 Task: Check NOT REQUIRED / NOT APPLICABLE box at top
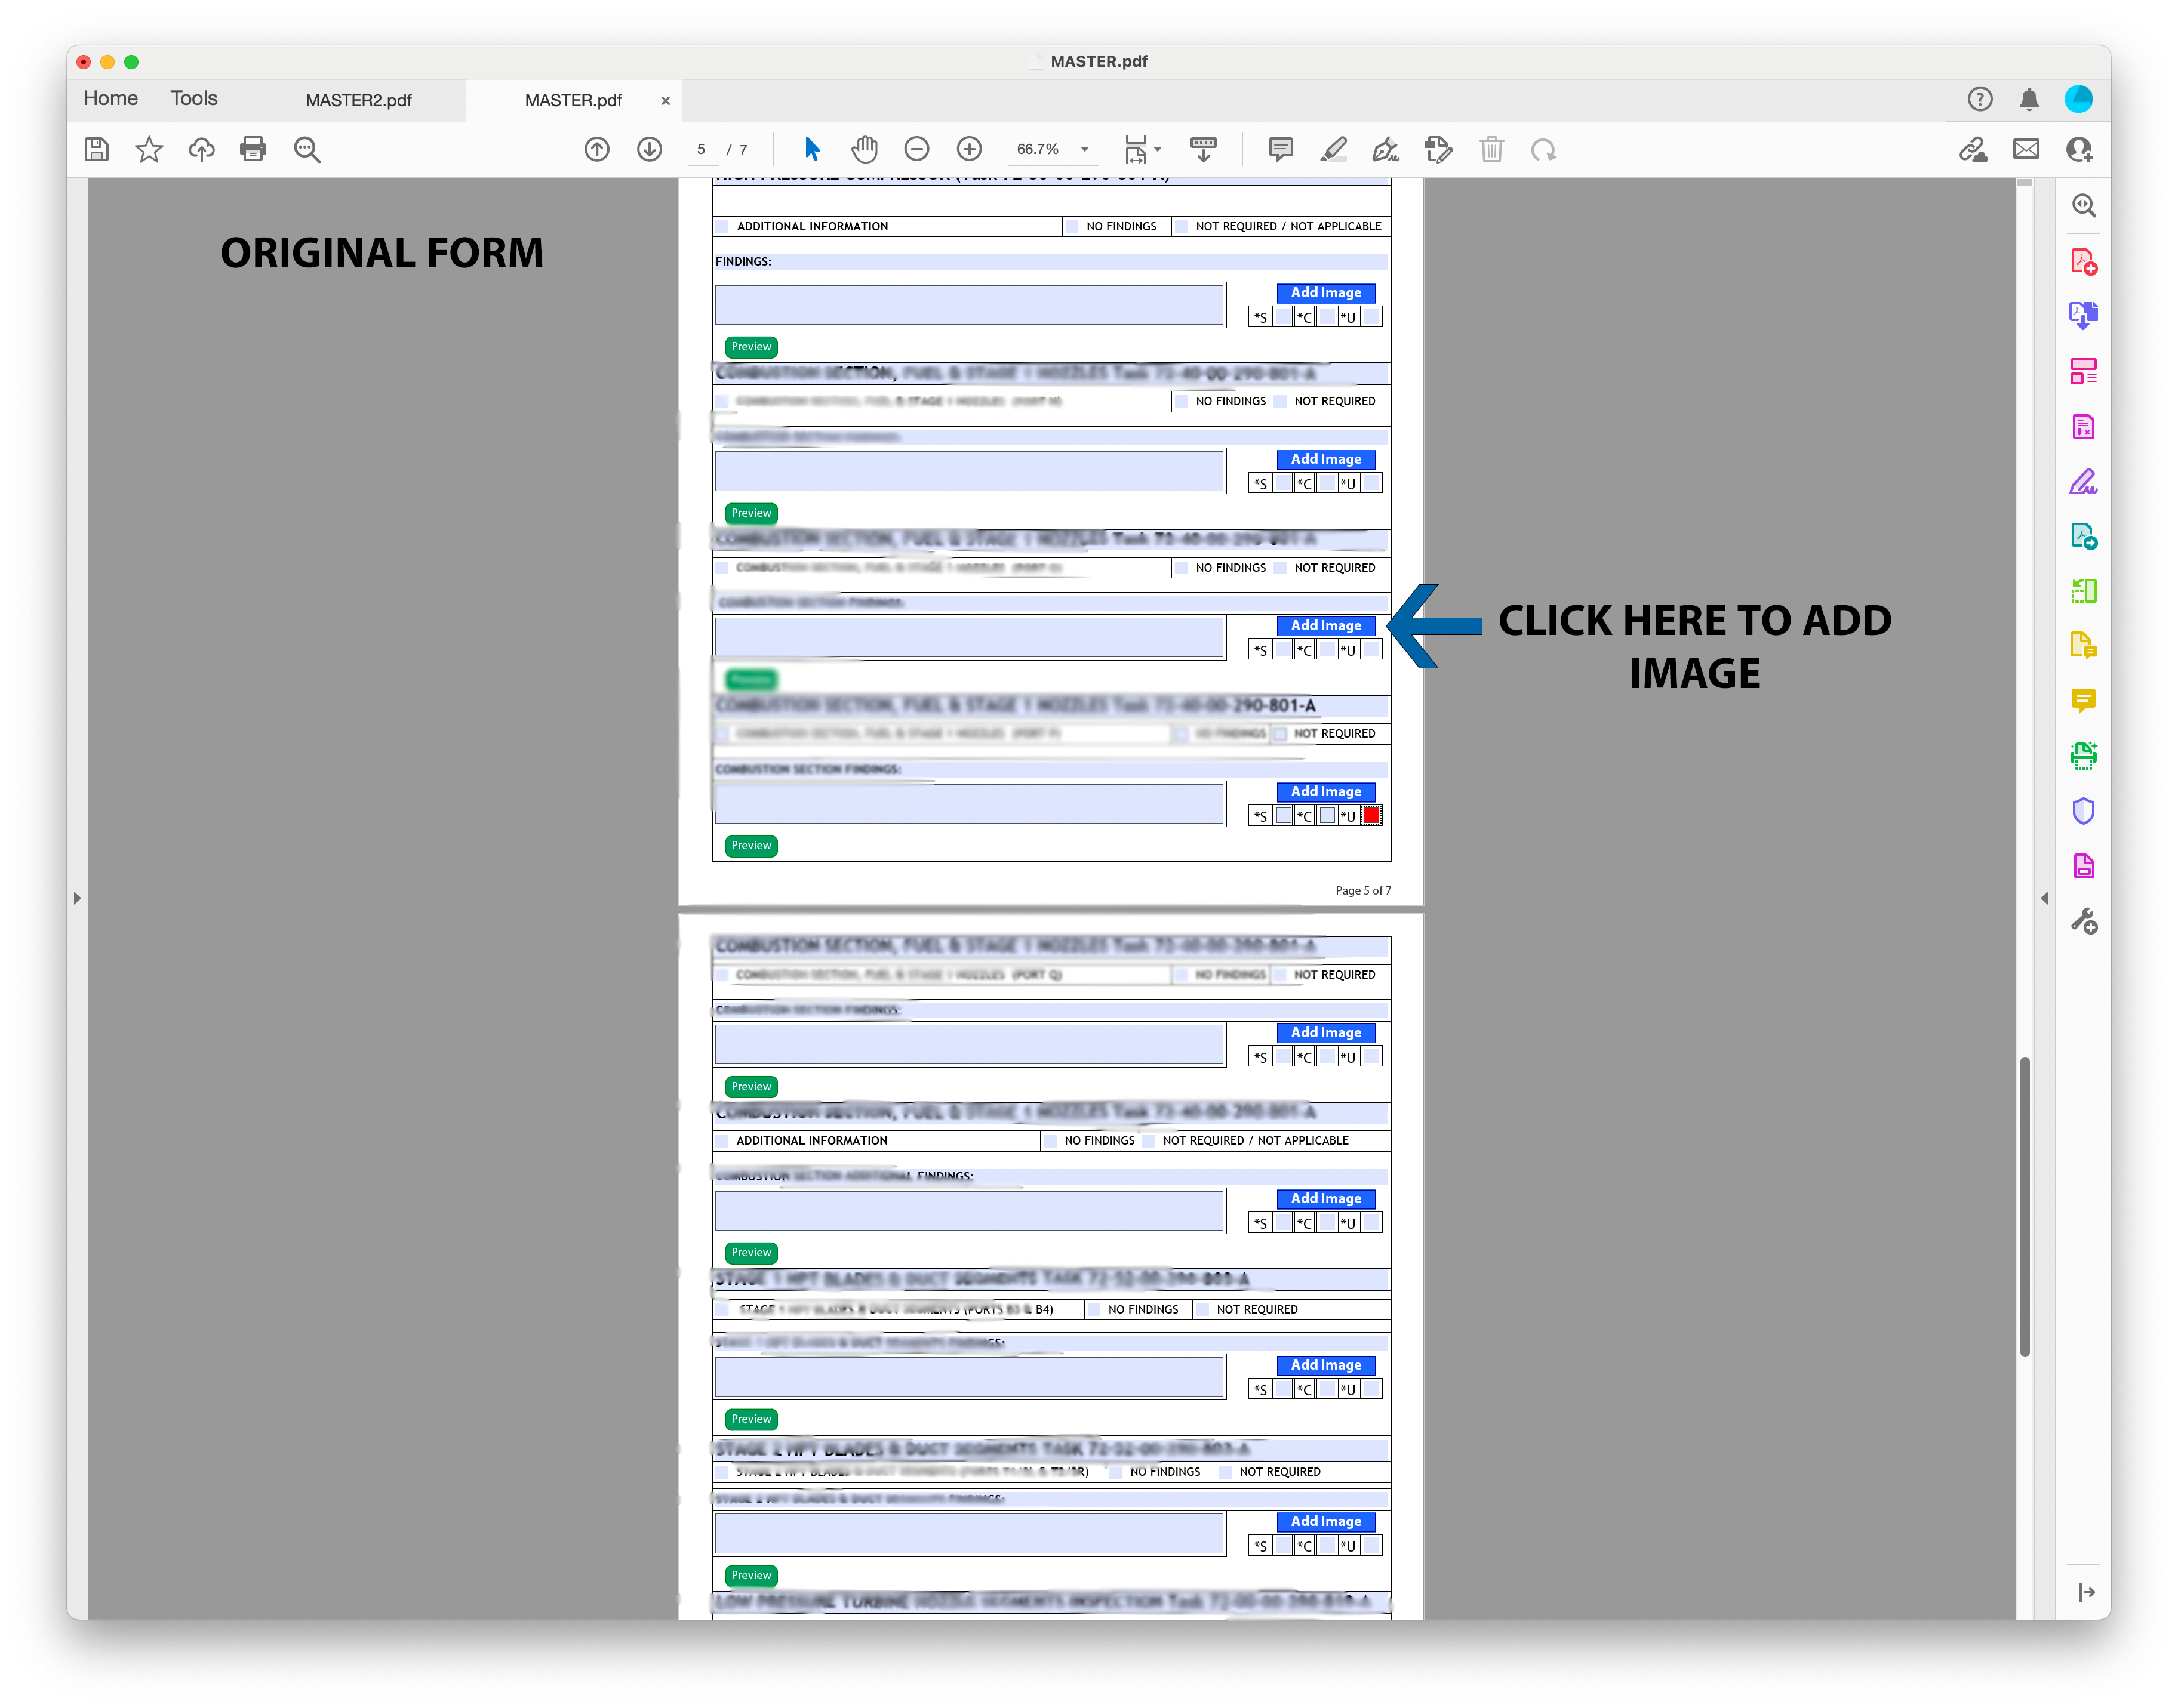tap(1182, 227)
